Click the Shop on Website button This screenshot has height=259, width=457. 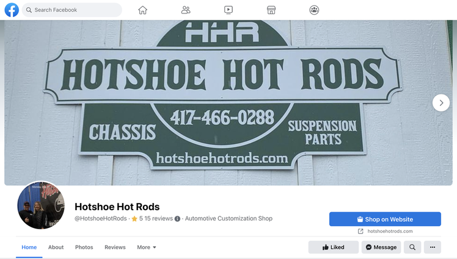385,219
